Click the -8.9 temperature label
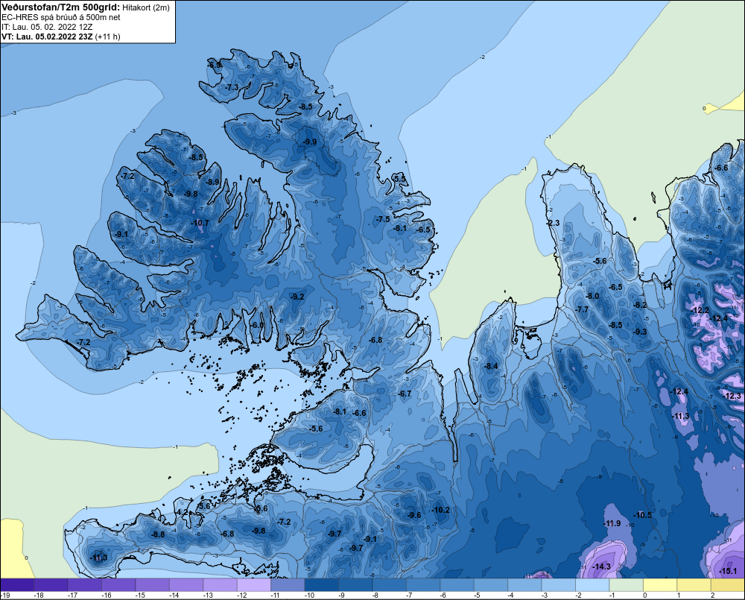 point(212,182)
